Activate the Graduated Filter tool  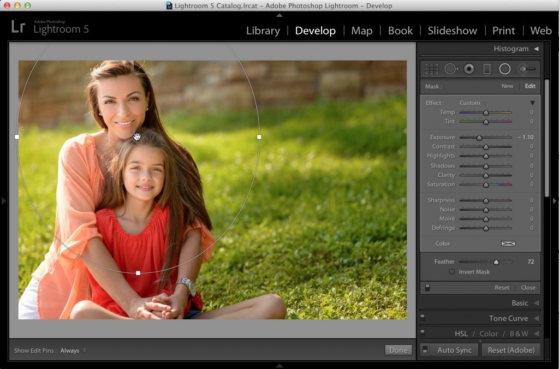486,69
